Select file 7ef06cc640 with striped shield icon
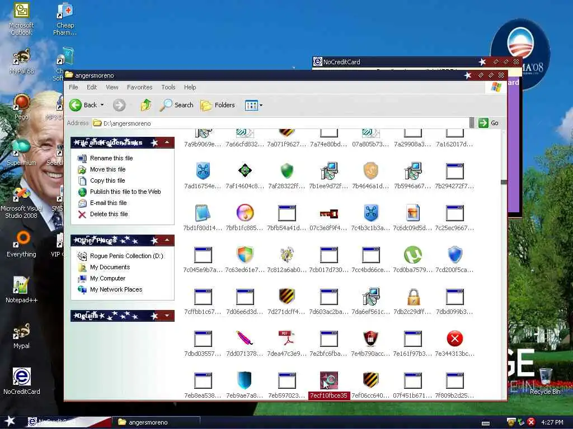This screenshot has width=573, height=429. (x=370, y=385)
